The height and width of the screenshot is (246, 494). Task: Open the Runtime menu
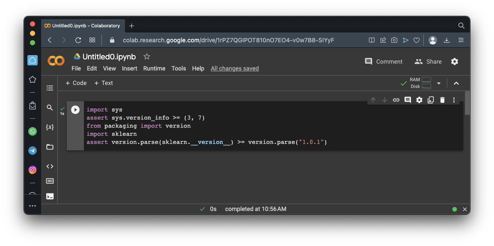pyautogui.click(x=155, y=68)
